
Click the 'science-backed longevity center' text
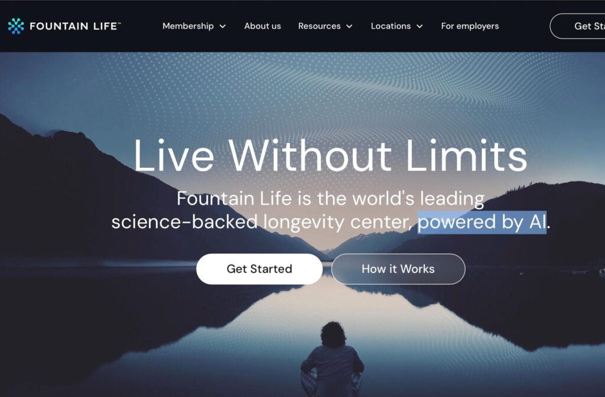pos(261,222)
